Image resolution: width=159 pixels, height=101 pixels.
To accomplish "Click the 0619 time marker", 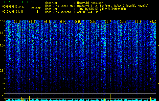I will pyautogui.click(x=138, y=22).
